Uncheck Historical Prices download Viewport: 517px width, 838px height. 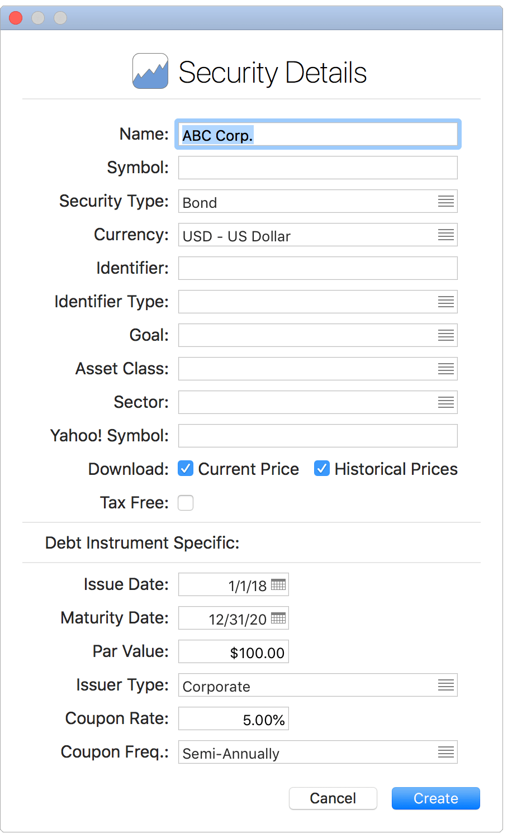[x=321, y=469]
